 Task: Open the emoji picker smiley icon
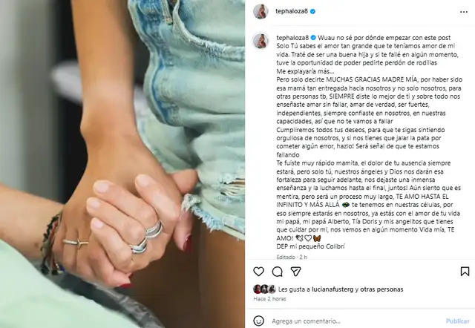[x=258, y=321]
